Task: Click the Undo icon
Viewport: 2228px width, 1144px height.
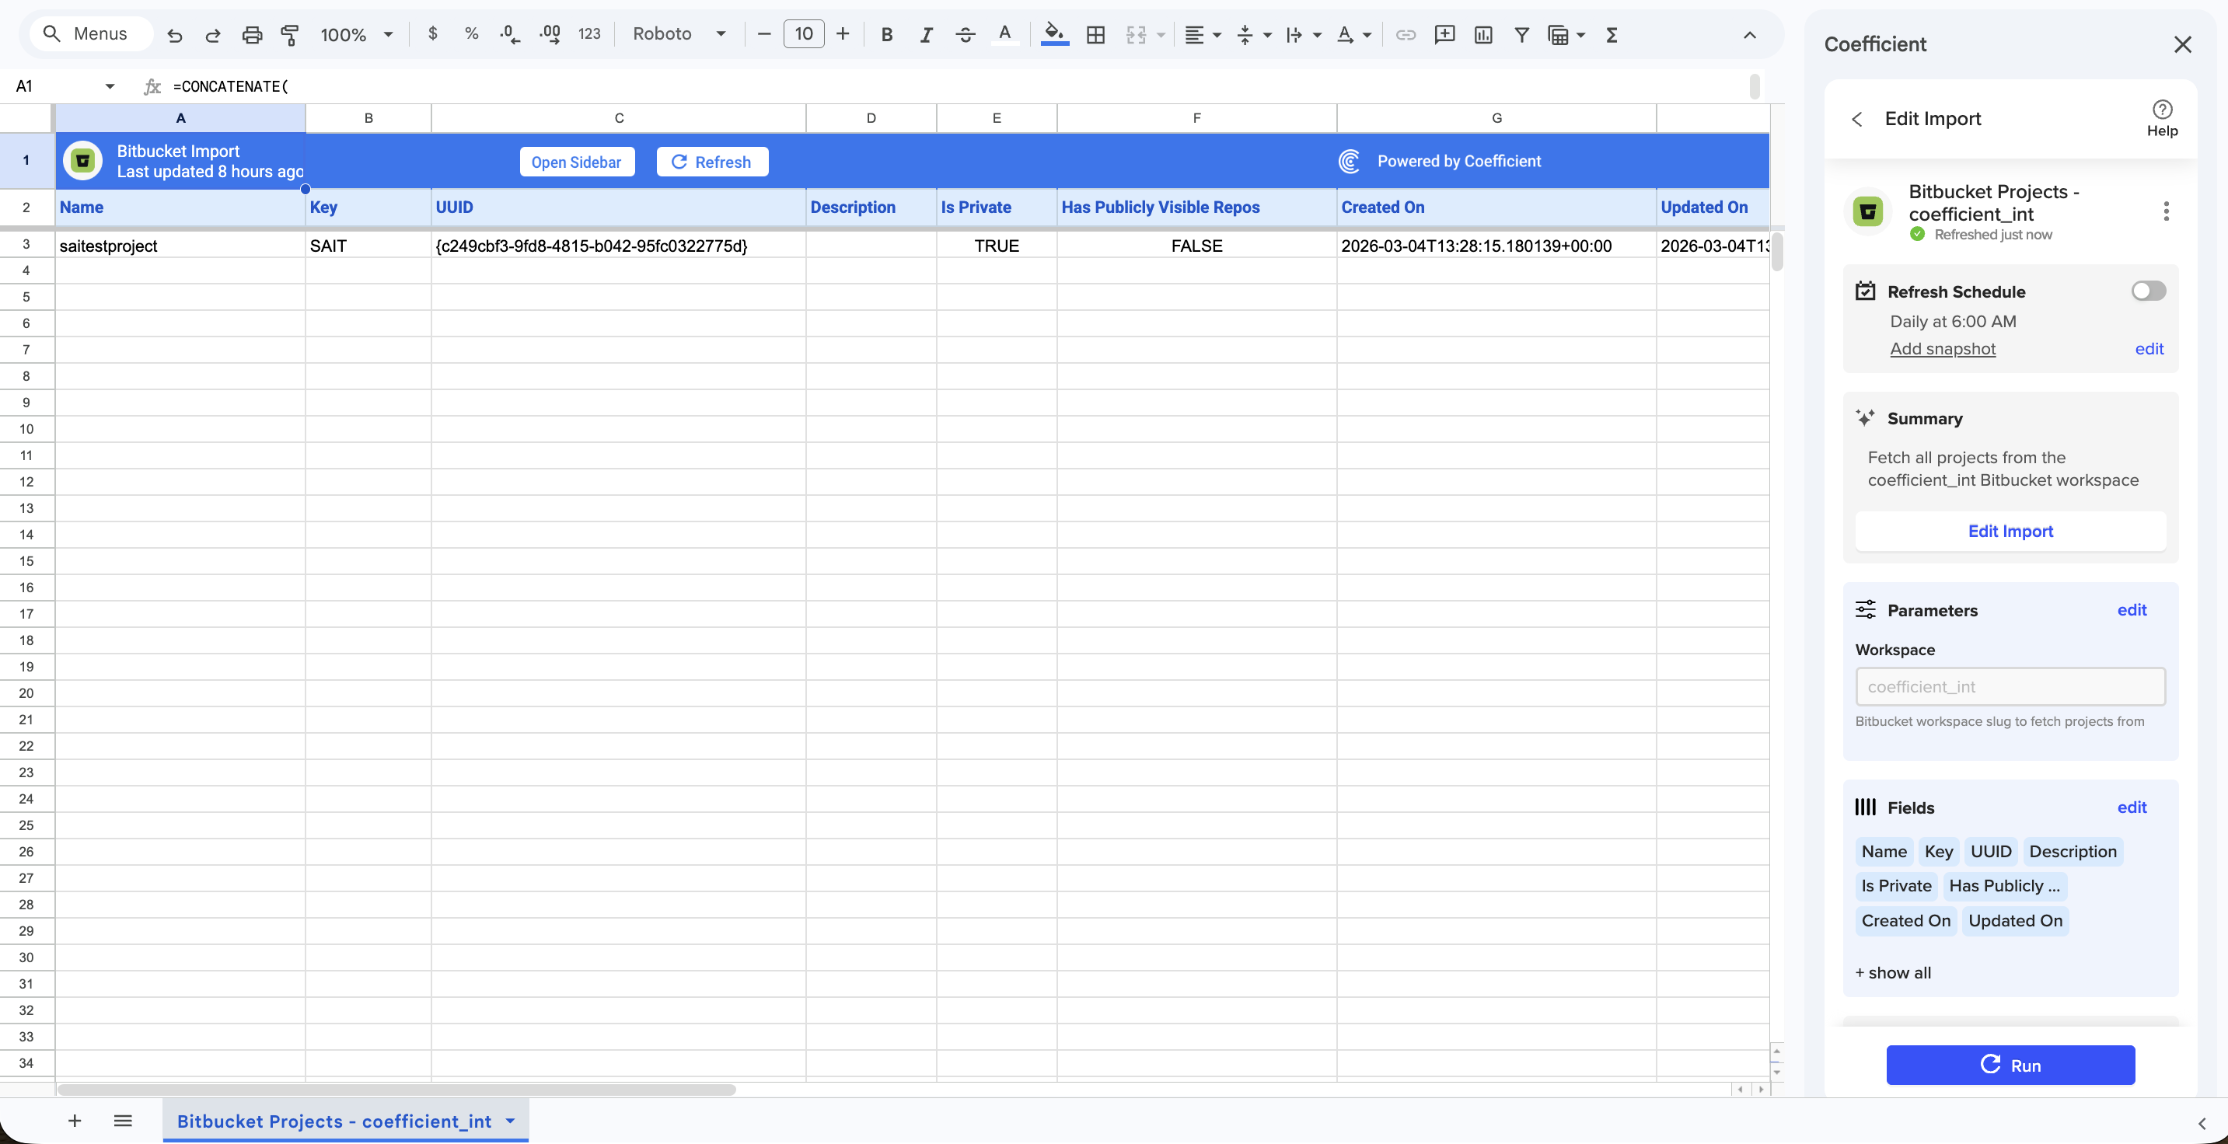Action: pyautogui.click(x=175, y=35)
